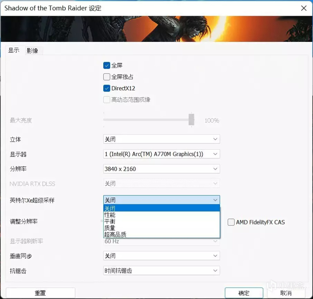Click the 100% brightness value
Screen dimensions: 313x299
pos(212,120)
